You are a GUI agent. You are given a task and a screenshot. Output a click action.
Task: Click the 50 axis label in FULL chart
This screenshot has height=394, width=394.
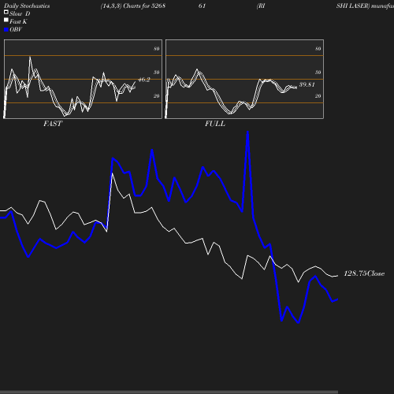pos(318,72)
